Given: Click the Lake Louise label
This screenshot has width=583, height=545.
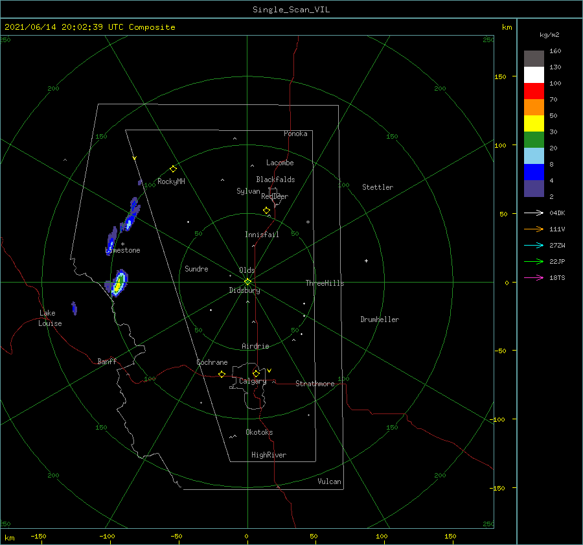Looking at the screenshot, I should pos(50,318).
